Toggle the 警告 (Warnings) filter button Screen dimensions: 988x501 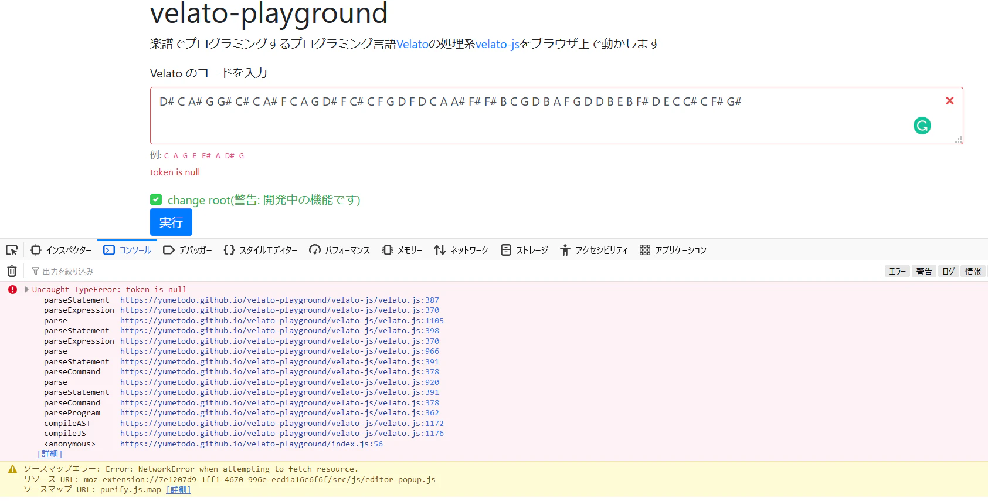(924, 271)
